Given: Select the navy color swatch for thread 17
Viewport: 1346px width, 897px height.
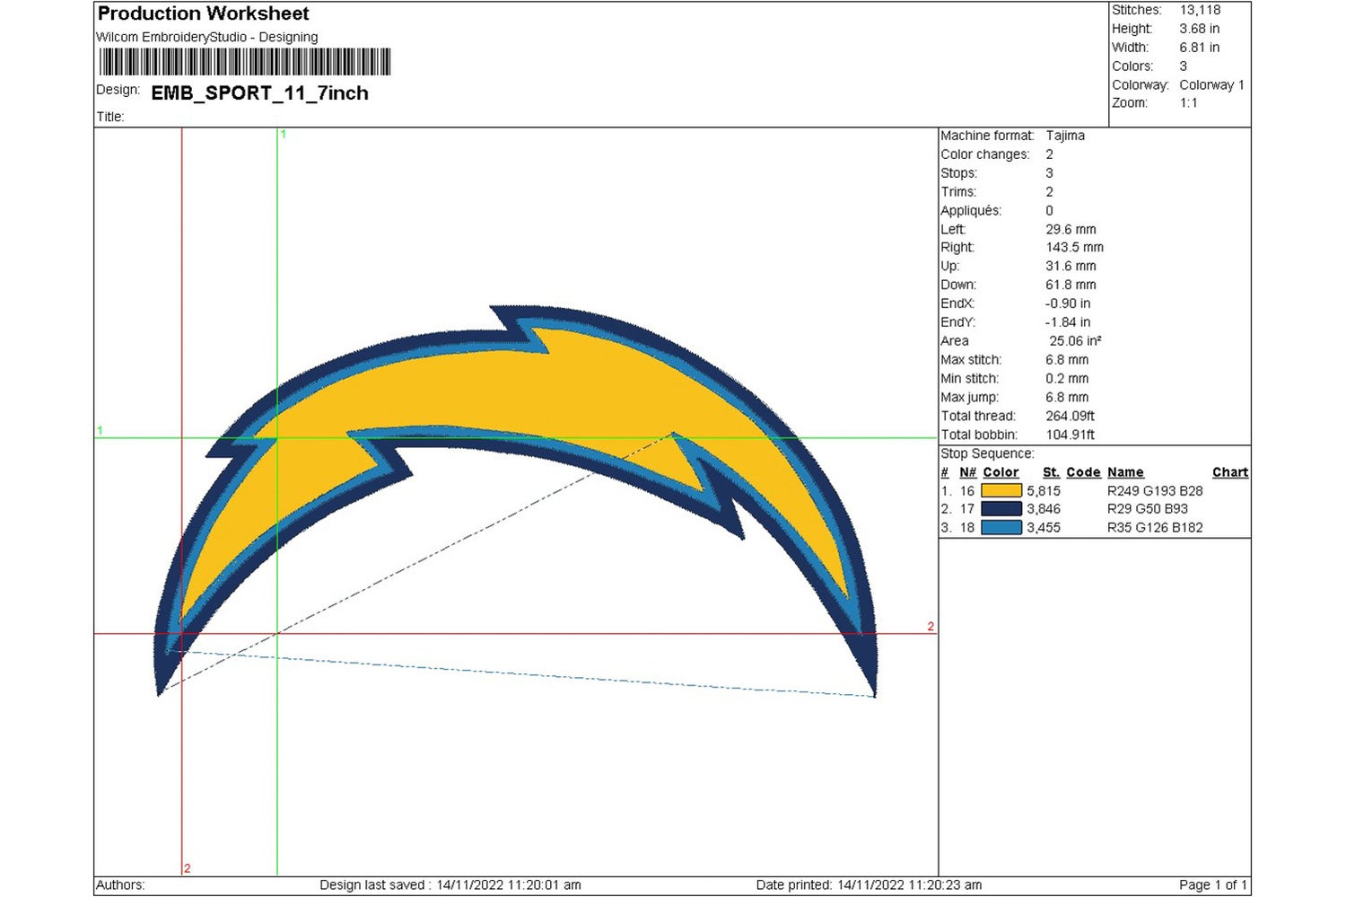Looking at the screenshot, I should tap(1002, 508).
